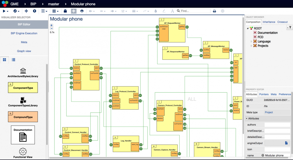293x160 pixels.
Task: Select the ComponentTypesLibrary cubes icon
Action: [23, 100]
